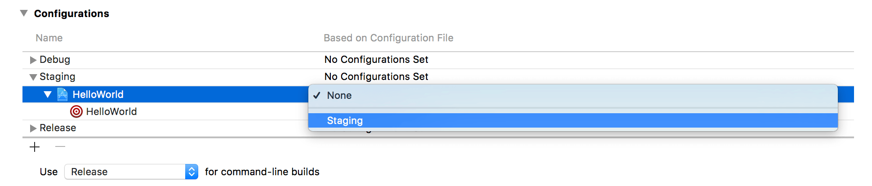This screenshot has height=186, width=872.
Task: Remove configuration with the minus button
Action: 60,147
